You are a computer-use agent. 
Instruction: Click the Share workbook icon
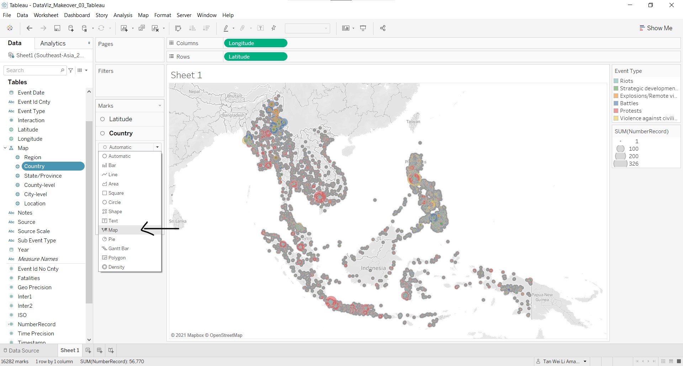(383, 28)
